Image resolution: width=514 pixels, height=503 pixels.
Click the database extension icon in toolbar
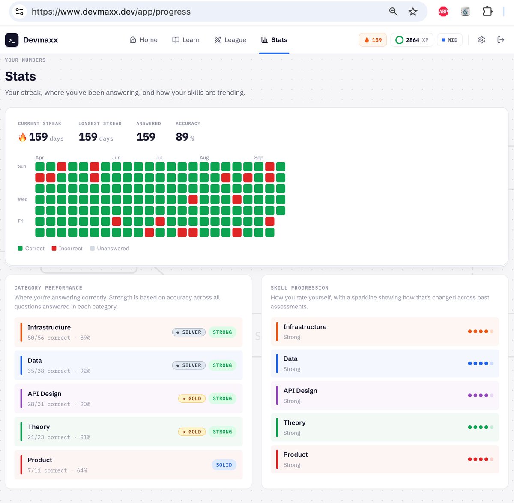point(465,12)
